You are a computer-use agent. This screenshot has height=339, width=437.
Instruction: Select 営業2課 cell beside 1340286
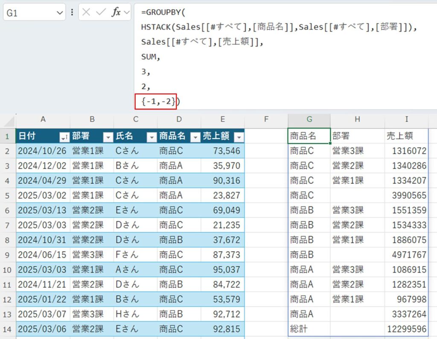click(x=358, y=166)
